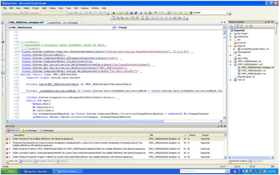Image resolution: width=280 pixels, height=175 pixels.
Task: Click the Add New Item toolbar icon
Action: (x=120, y=13)
